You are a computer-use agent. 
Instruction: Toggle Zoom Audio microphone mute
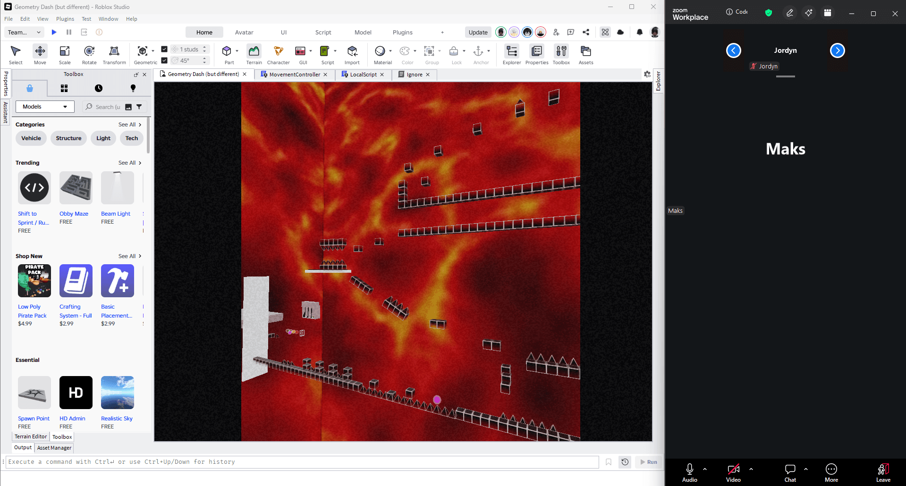pyautogui.click(x=690, y=472)
